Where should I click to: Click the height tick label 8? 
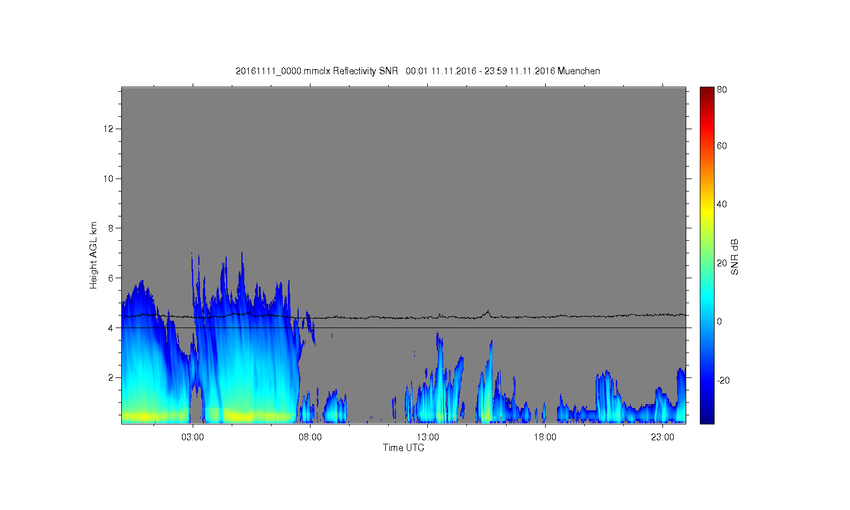click(111, 228)
